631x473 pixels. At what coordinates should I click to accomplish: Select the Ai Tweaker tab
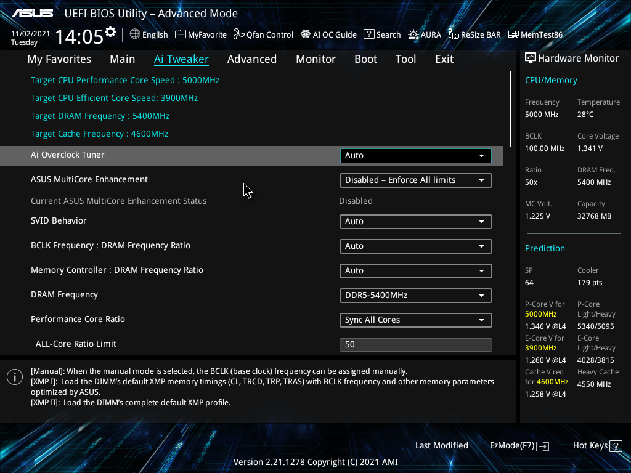(181, 59)
